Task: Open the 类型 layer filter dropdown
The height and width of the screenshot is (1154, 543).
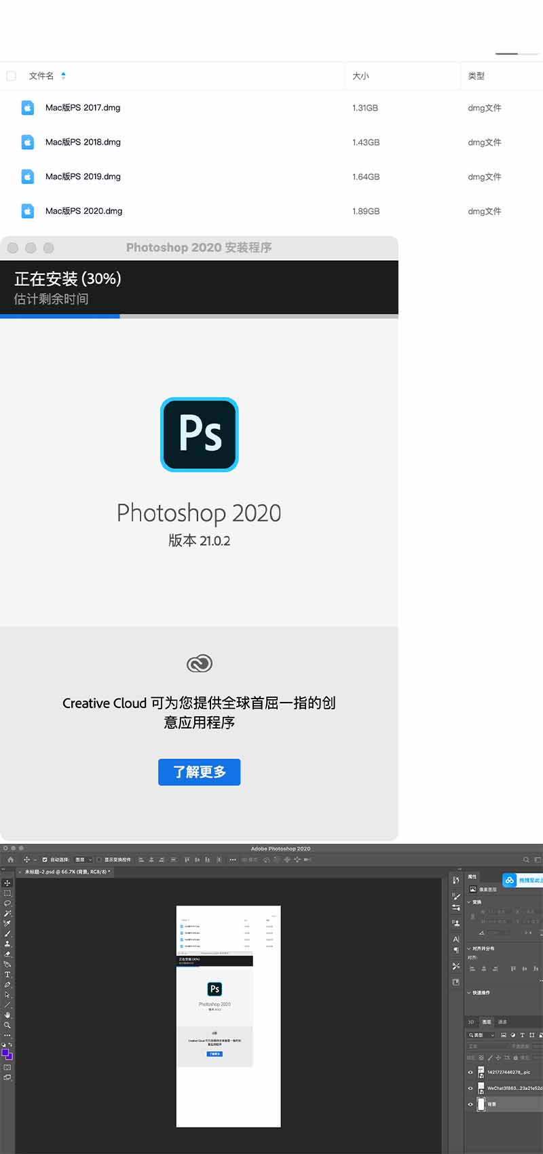Action: click(x=481, y=1035)
